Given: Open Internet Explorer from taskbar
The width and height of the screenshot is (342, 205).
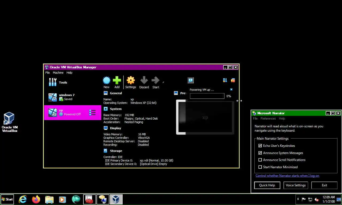Looking at the screenshot, I should coord(23,199).
